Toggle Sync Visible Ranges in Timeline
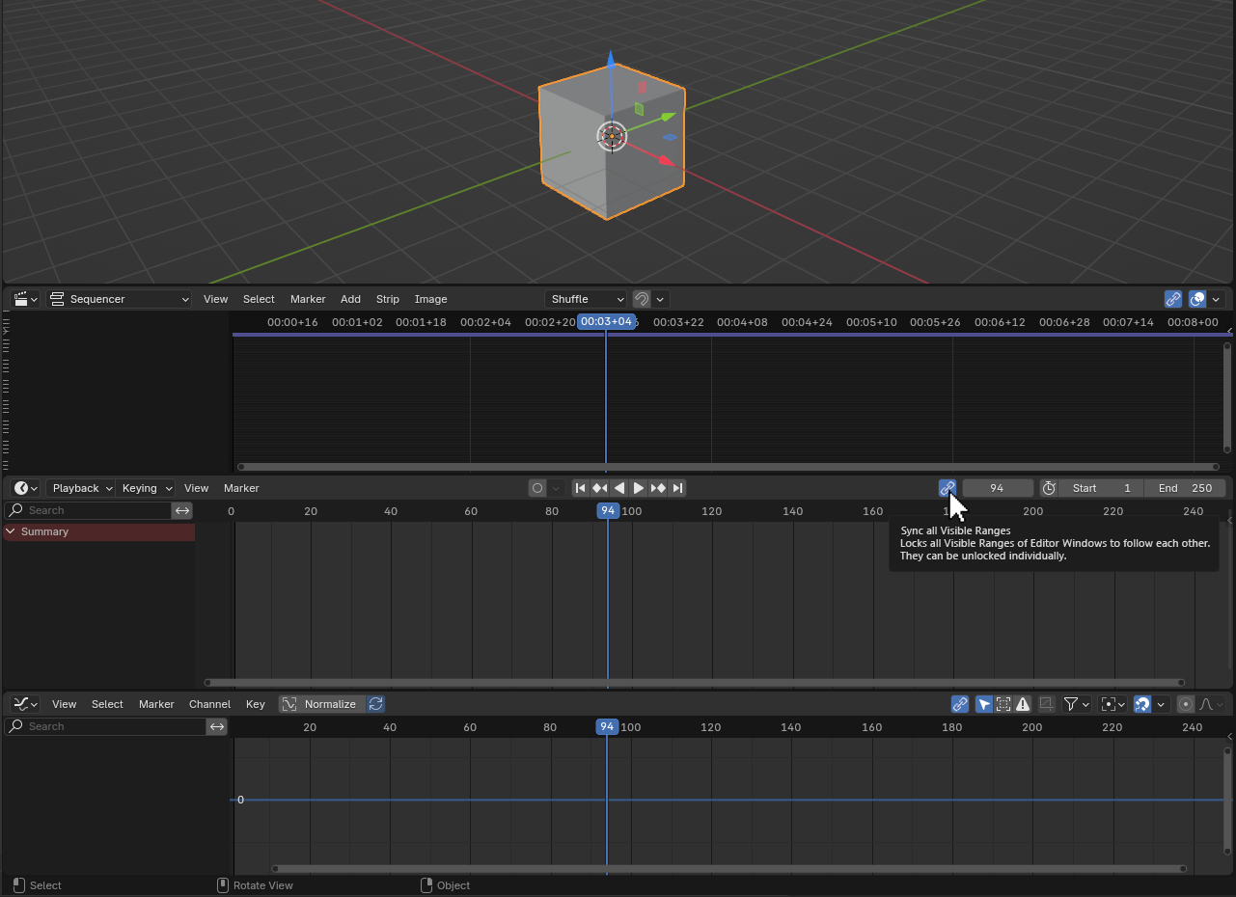Viewport: 1236px width, 897px height. [x=948, y=488]
